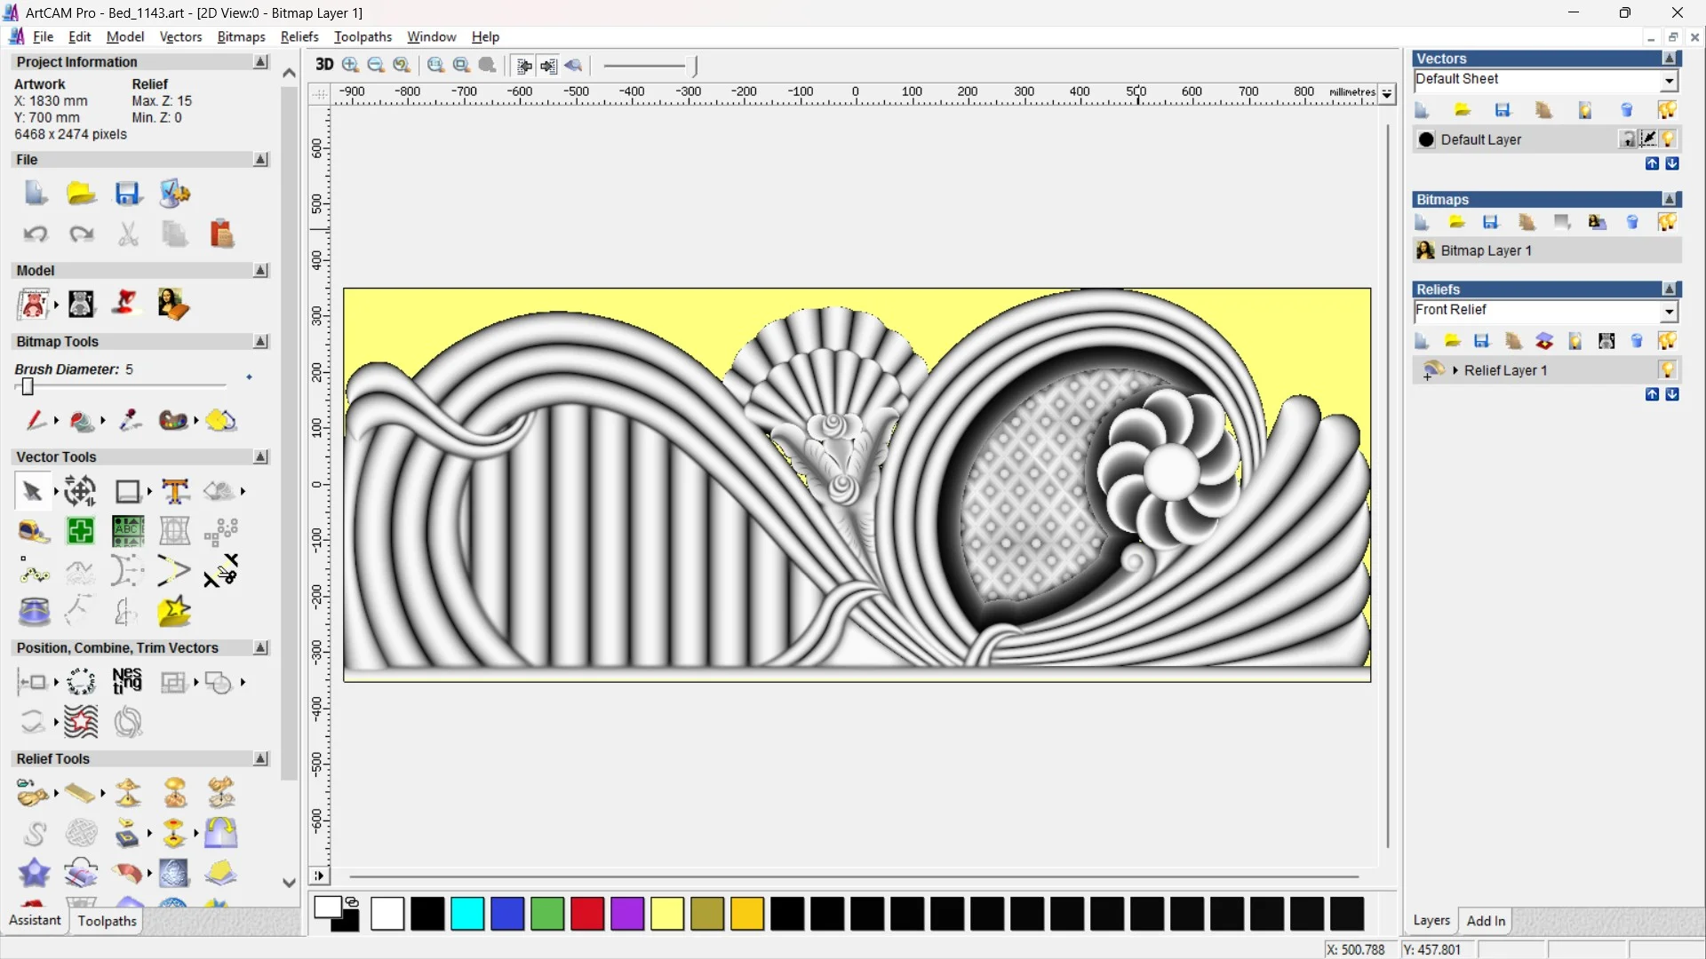This screenshot has width=1706, height=959.
Task: Click the Paste clipboard icon
Action: [221, 234]
